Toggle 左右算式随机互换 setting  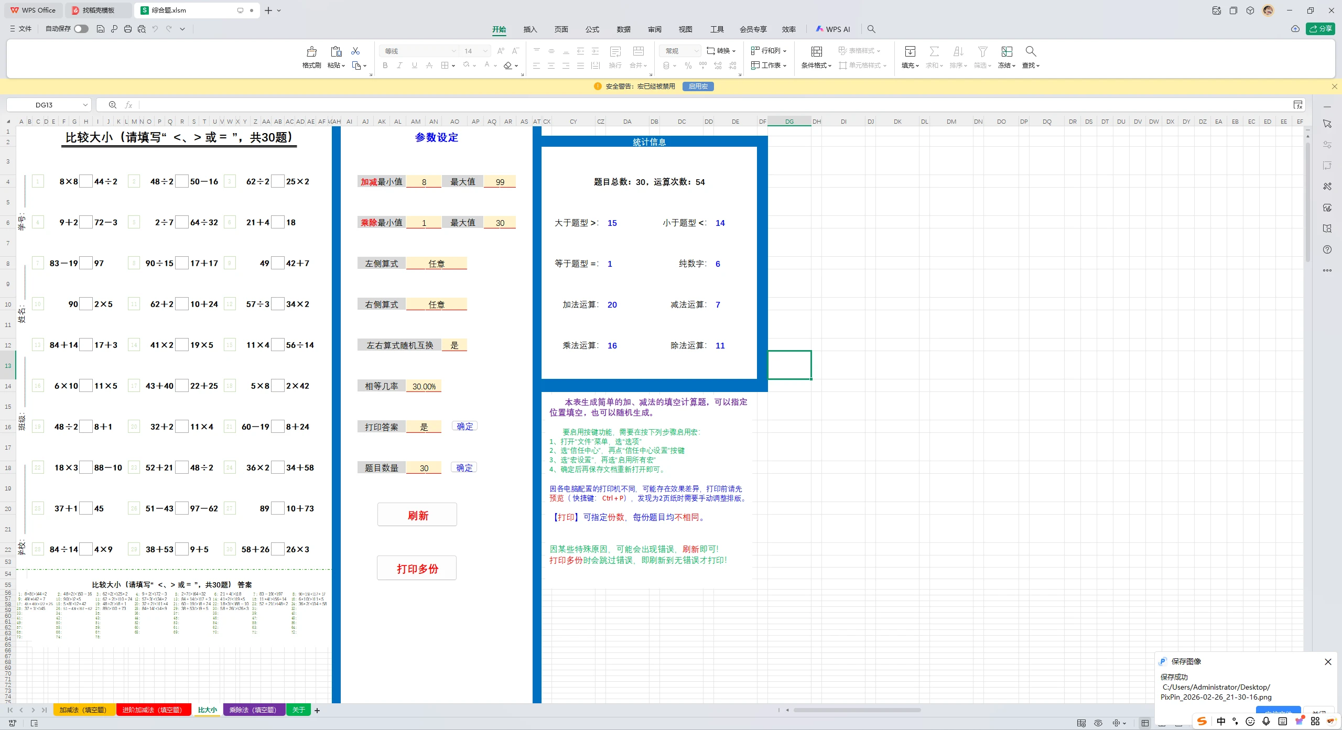click(454, 345)
